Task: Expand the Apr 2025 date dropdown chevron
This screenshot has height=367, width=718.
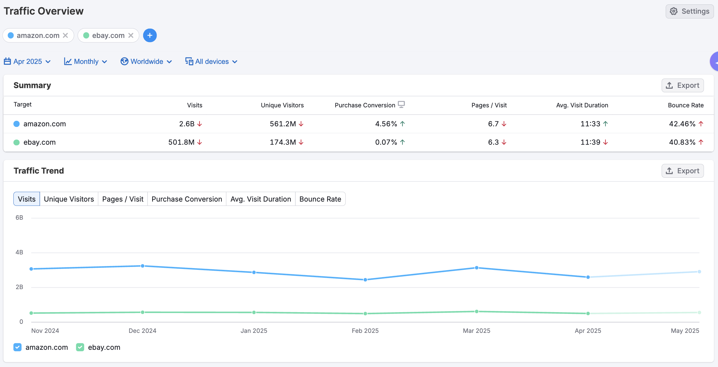Action: 48,62
